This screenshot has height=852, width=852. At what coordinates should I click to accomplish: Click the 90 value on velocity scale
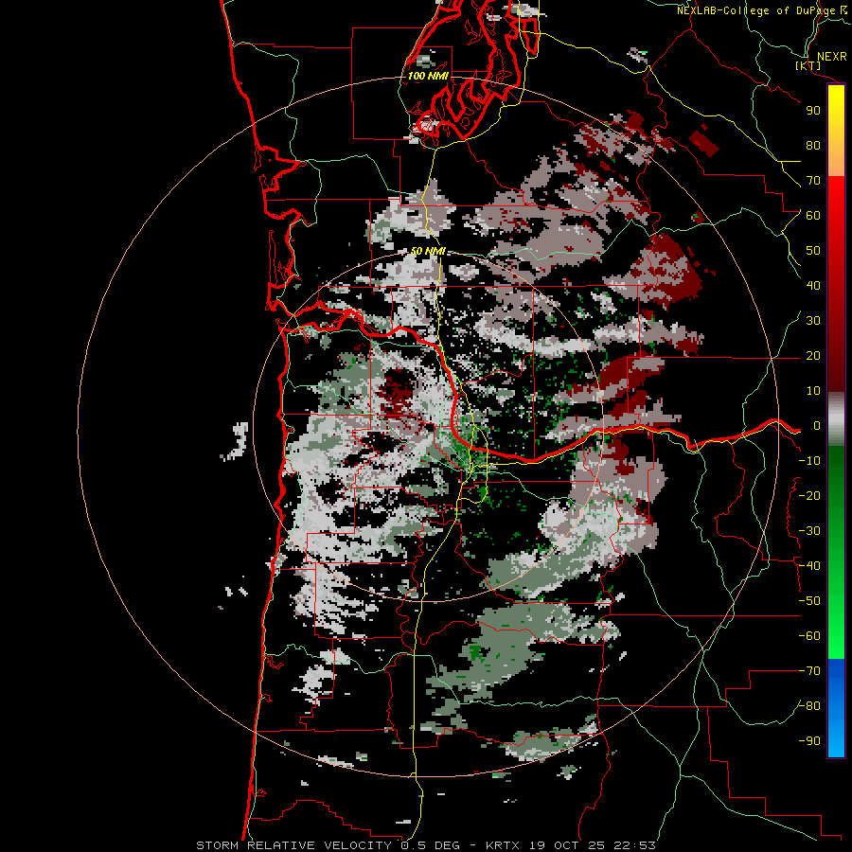coord(813,111)
